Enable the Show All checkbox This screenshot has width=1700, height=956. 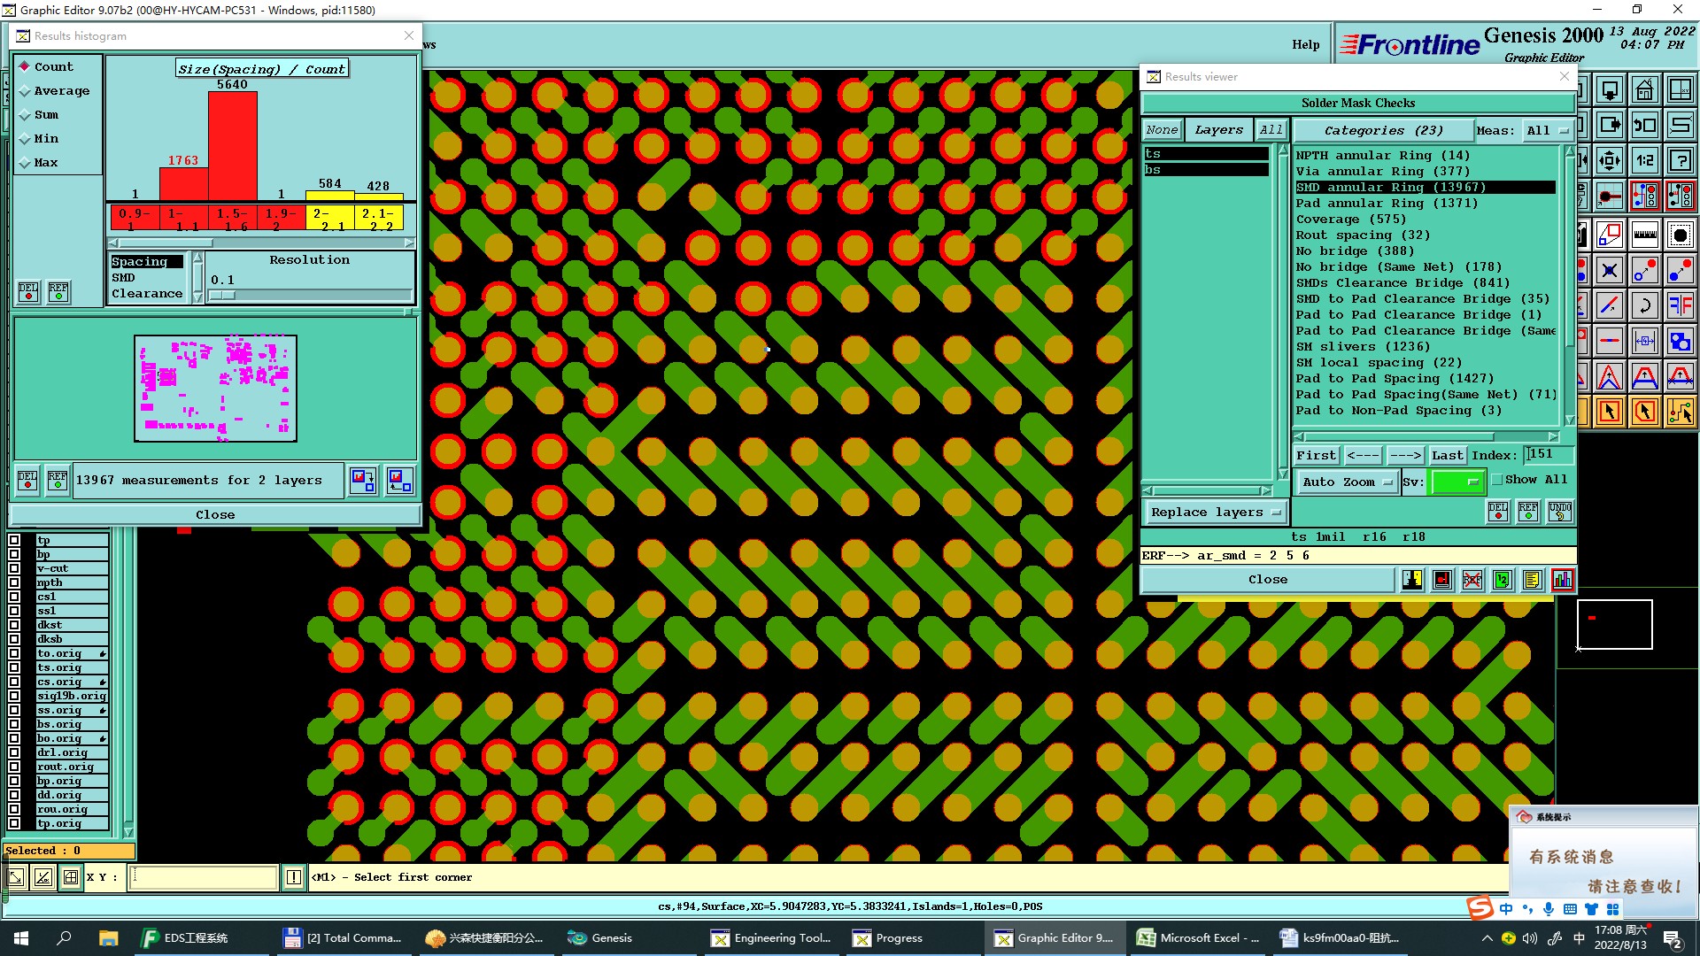coord(1497,480)
